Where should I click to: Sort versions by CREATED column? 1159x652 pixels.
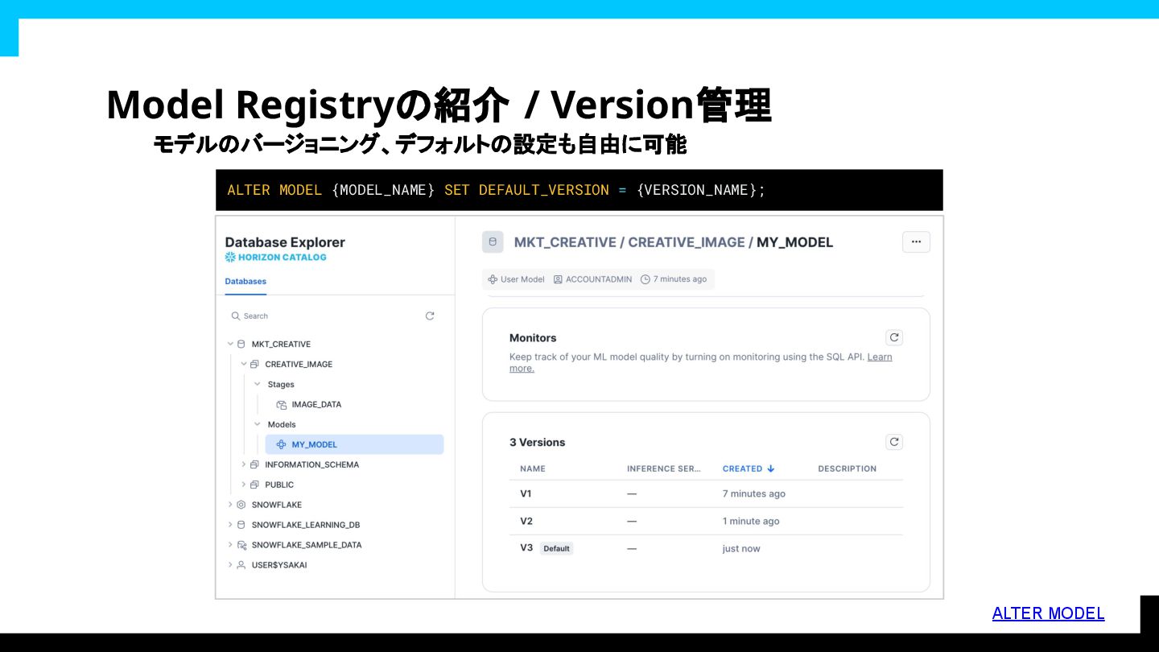749,468
